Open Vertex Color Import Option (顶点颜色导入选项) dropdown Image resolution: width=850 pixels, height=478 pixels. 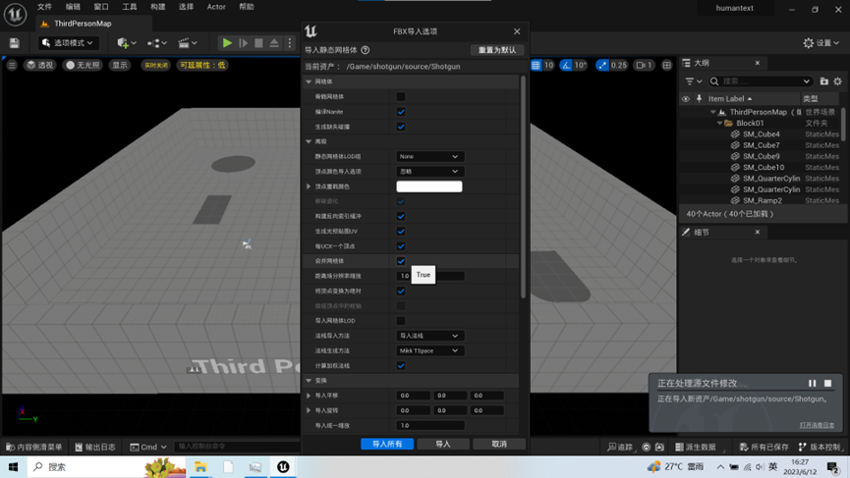pos(428,171)
